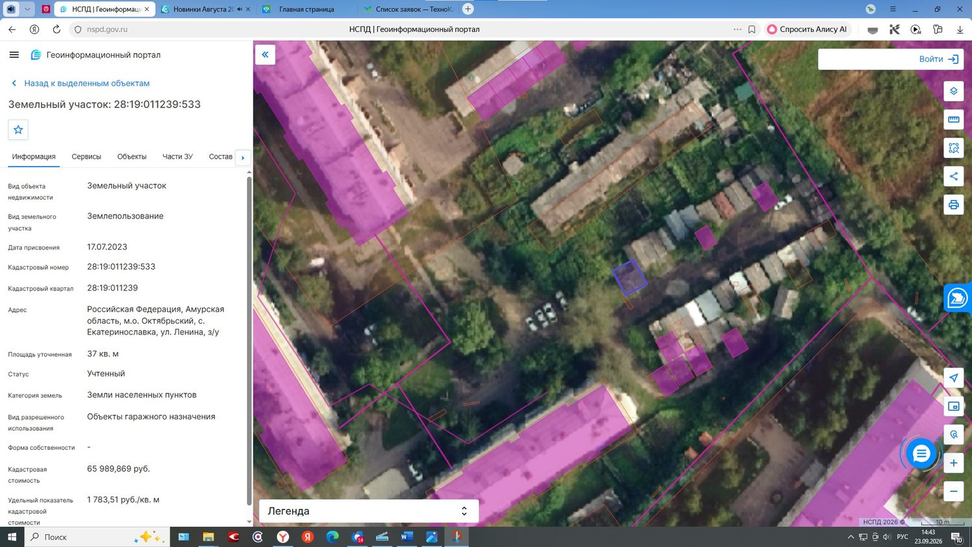Expand the Легенда dropdown
Screen dimensions: 972x547
[369, 511]
